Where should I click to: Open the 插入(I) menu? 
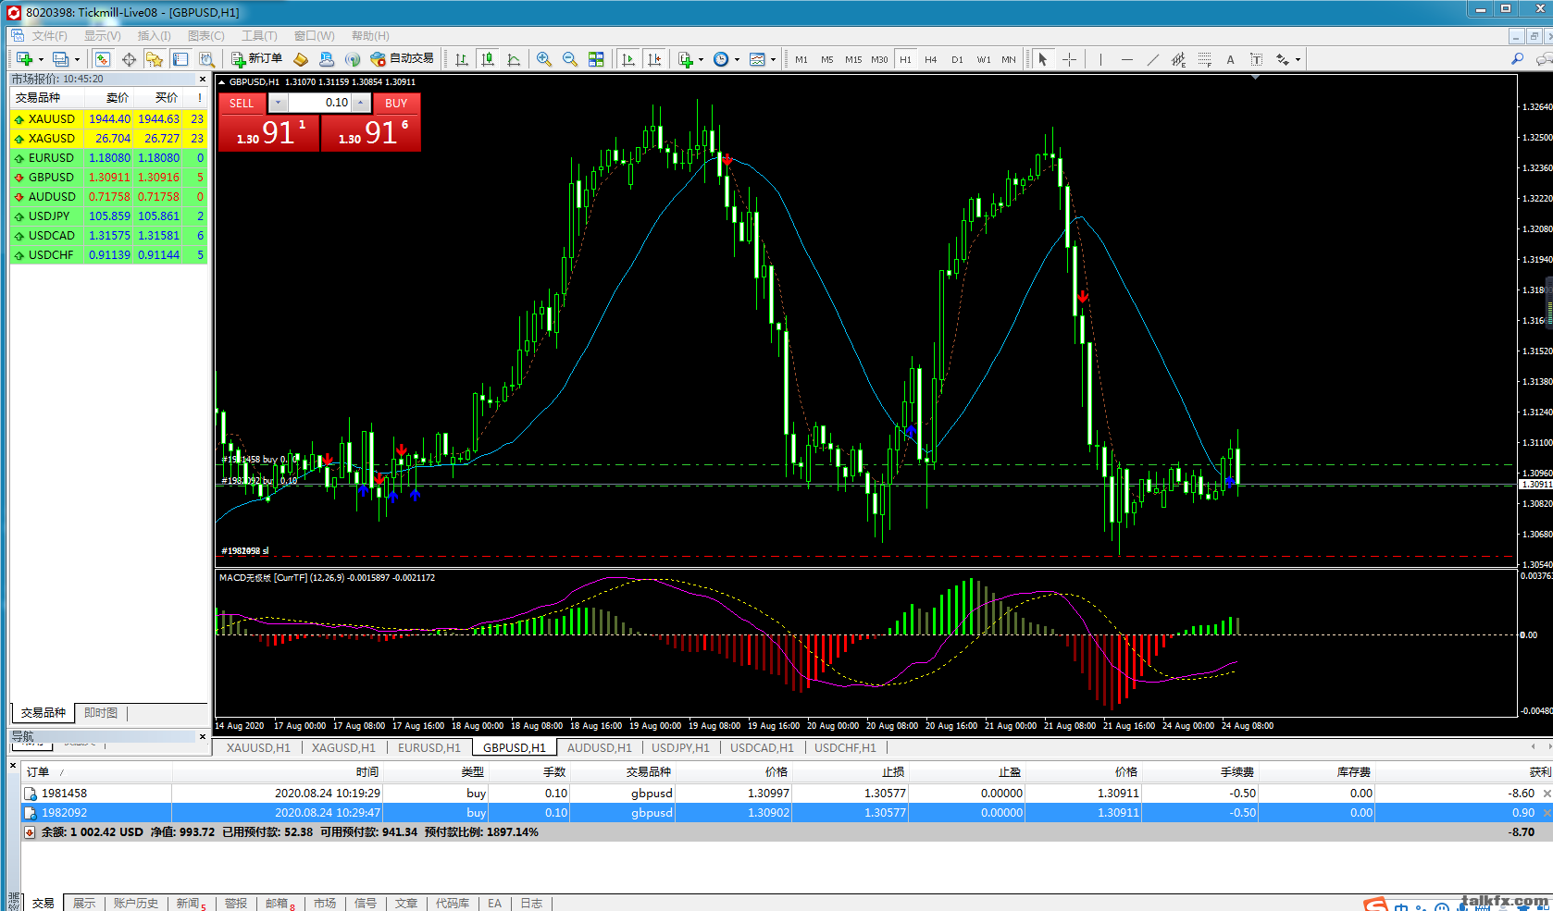[154, 36]
